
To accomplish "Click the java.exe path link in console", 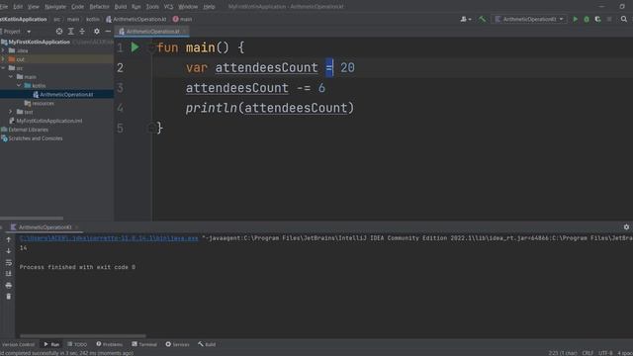I will 109,238.
